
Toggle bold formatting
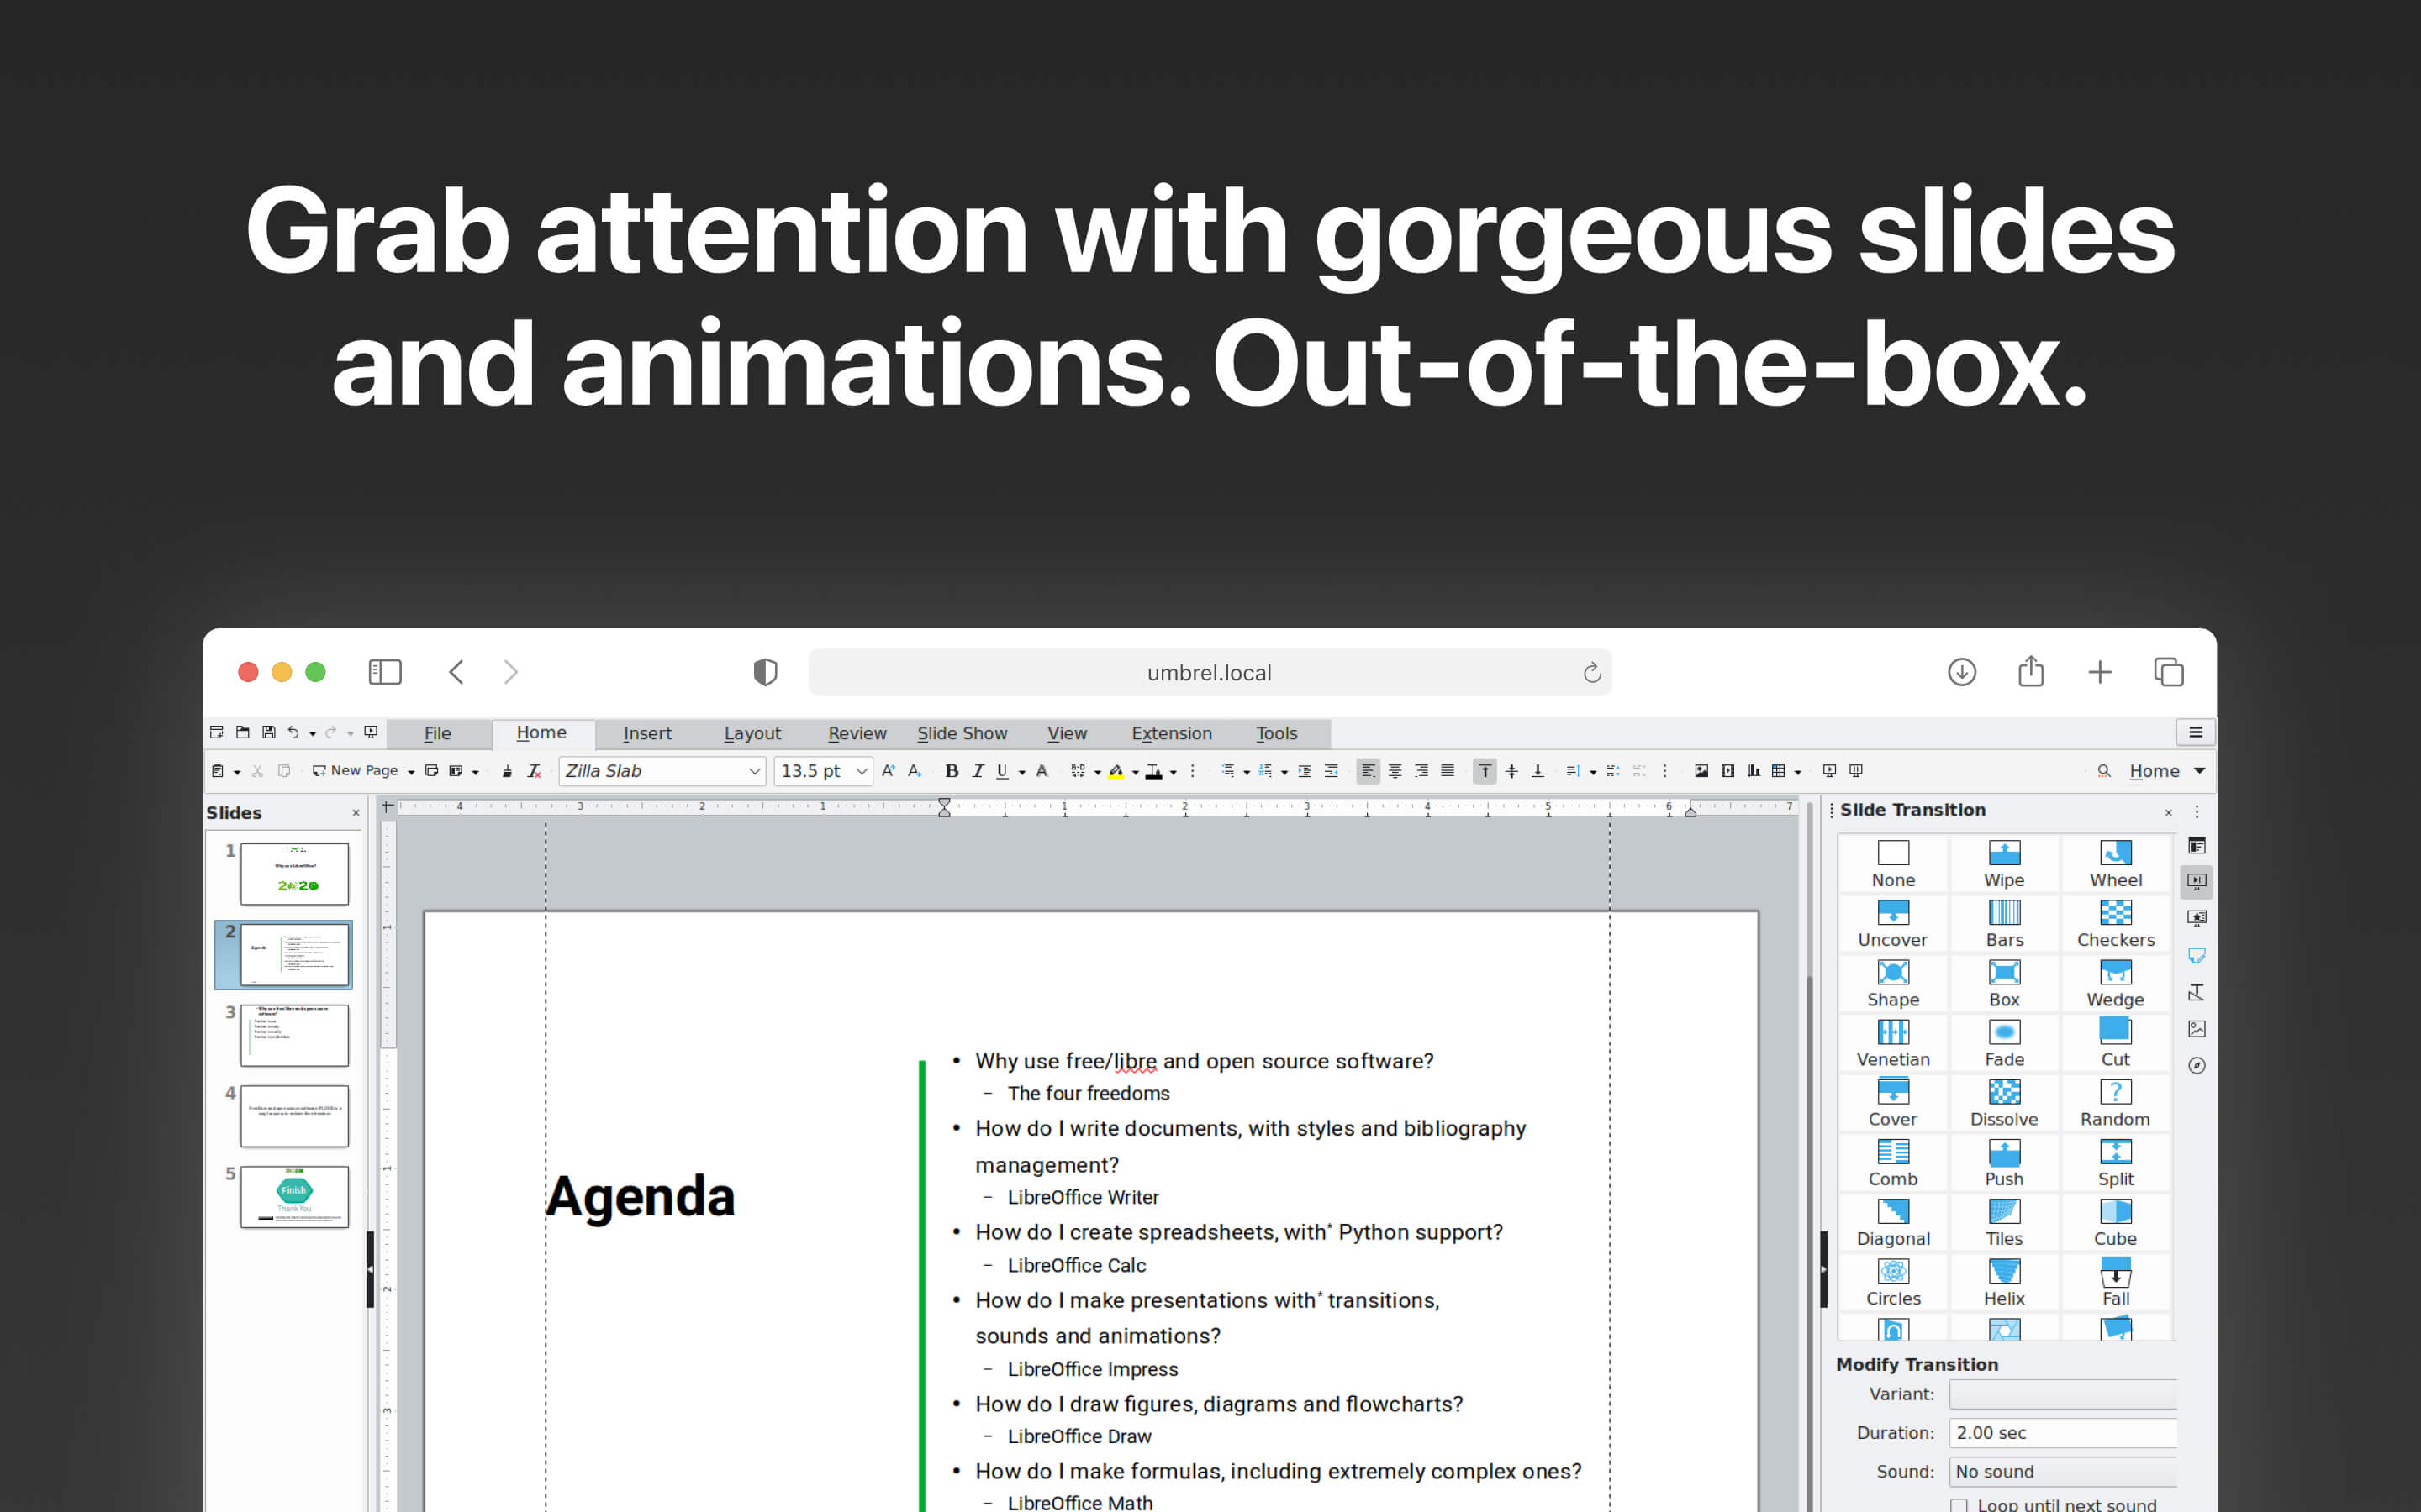pos(951,770)
